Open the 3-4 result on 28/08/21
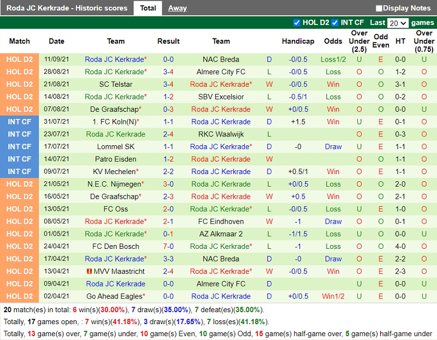This screenshot has height=340, width=437. (x=168, y=72)
